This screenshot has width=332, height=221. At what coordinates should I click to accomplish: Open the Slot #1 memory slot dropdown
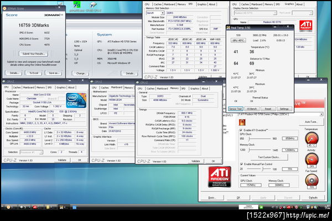(155, 13)
